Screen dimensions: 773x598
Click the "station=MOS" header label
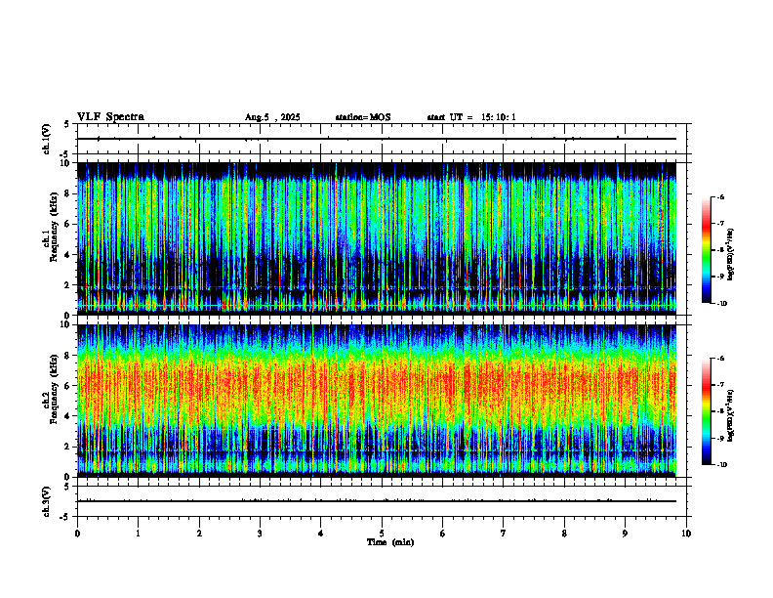click(x=363, y=117)
